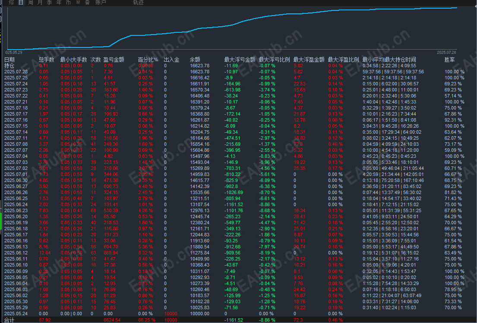Click the 最大浮亏比例 column header
This screenshot has width=477, height=323.
[x=275, y=60]
